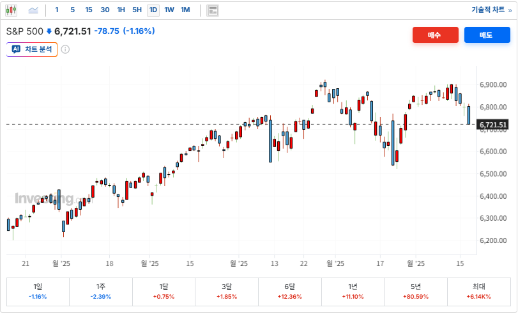Choose the 1H interval
Viewport: 518px width, 314px height.
pos(121,10)
